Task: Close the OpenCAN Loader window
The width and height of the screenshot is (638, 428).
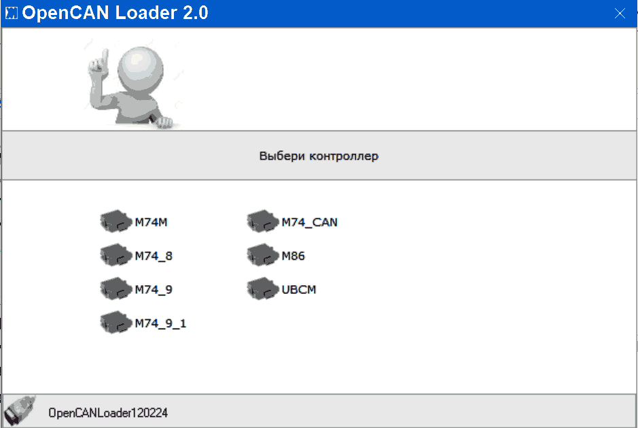Action: pyautogui.click(x=620, y=14)
